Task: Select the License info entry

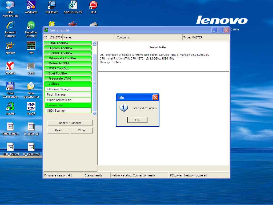Action: click(x=68, y=105)
